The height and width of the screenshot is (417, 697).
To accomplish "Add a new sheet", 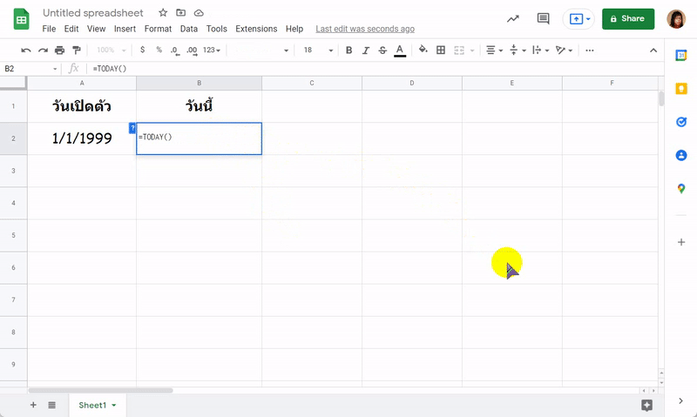I will (33, 405).
